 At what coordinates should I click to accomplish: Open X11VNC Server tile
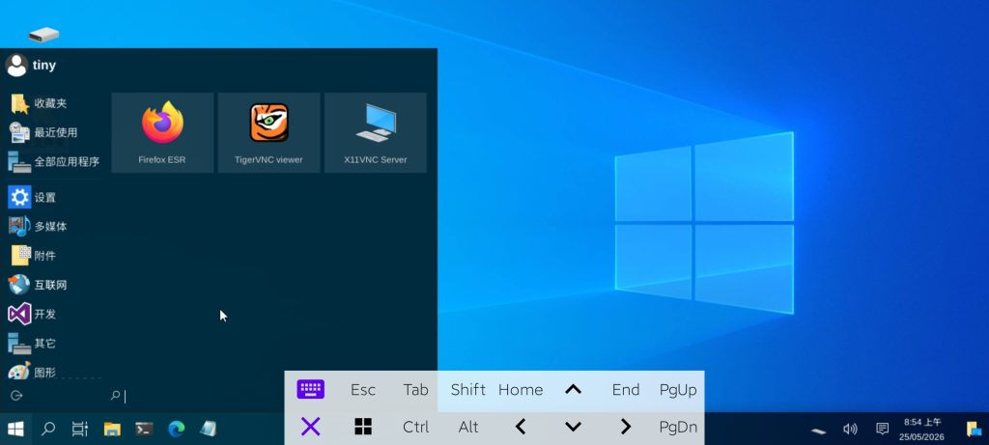tap(376, 132)
